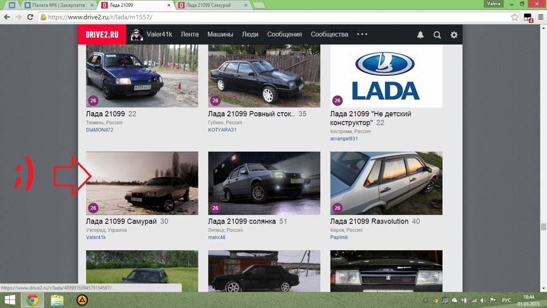The image size is (547, 308).
Task: Click Valer41k username in header
Action: (x=159, y=34)
